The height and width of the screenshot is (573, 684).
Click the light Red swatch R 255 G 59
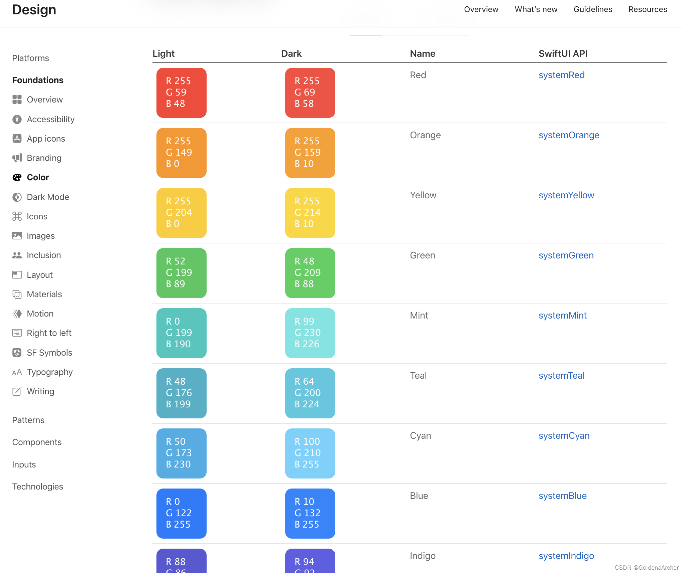tap(182, 93)
